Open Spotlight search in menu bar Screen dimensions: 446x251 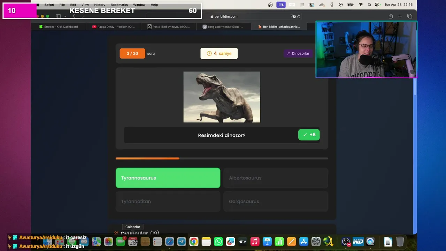pos(369,5)
